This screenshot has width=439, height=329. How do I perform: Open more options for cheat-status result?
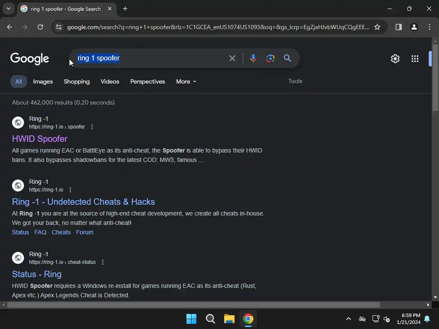click(x=103, y=262)
